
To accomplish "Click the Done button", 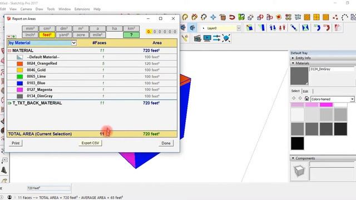I will pyautogui.click(x=166, y=143).
